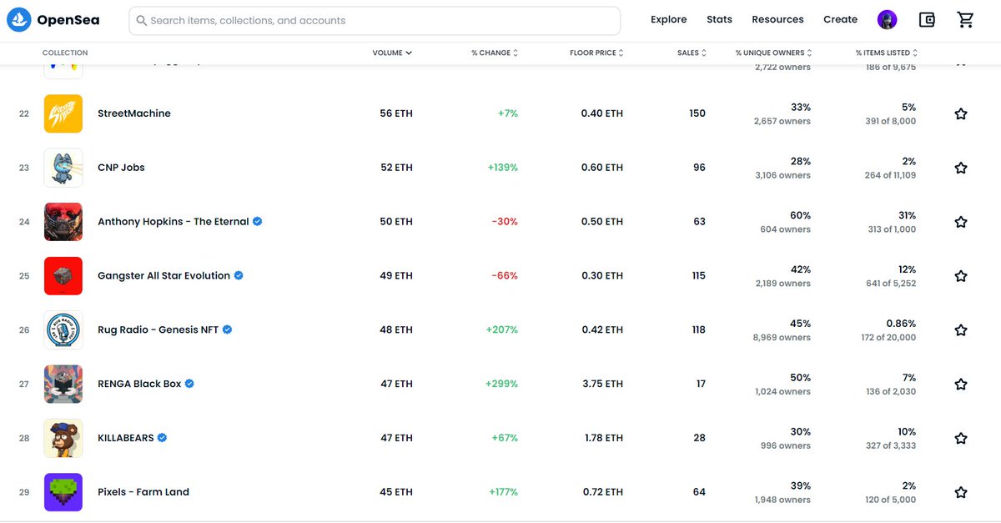Open Rug Radio - Genesis NFT link
Image resolution: width=1001 pixels, height=523 pixels.
(158, 330)
